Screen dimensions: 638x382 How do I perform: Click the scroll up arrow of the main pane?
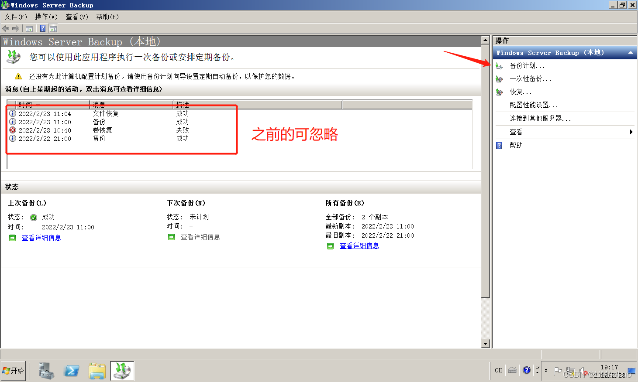tap(485, 40)
